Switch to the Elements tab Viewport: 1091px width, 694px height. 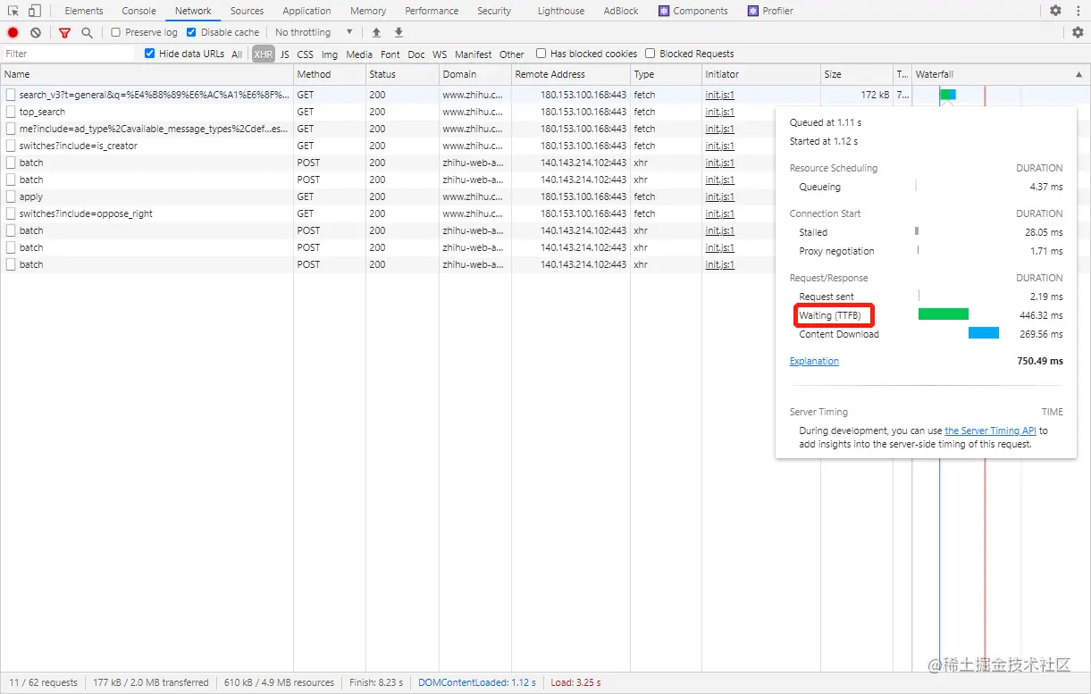(84, 11)
